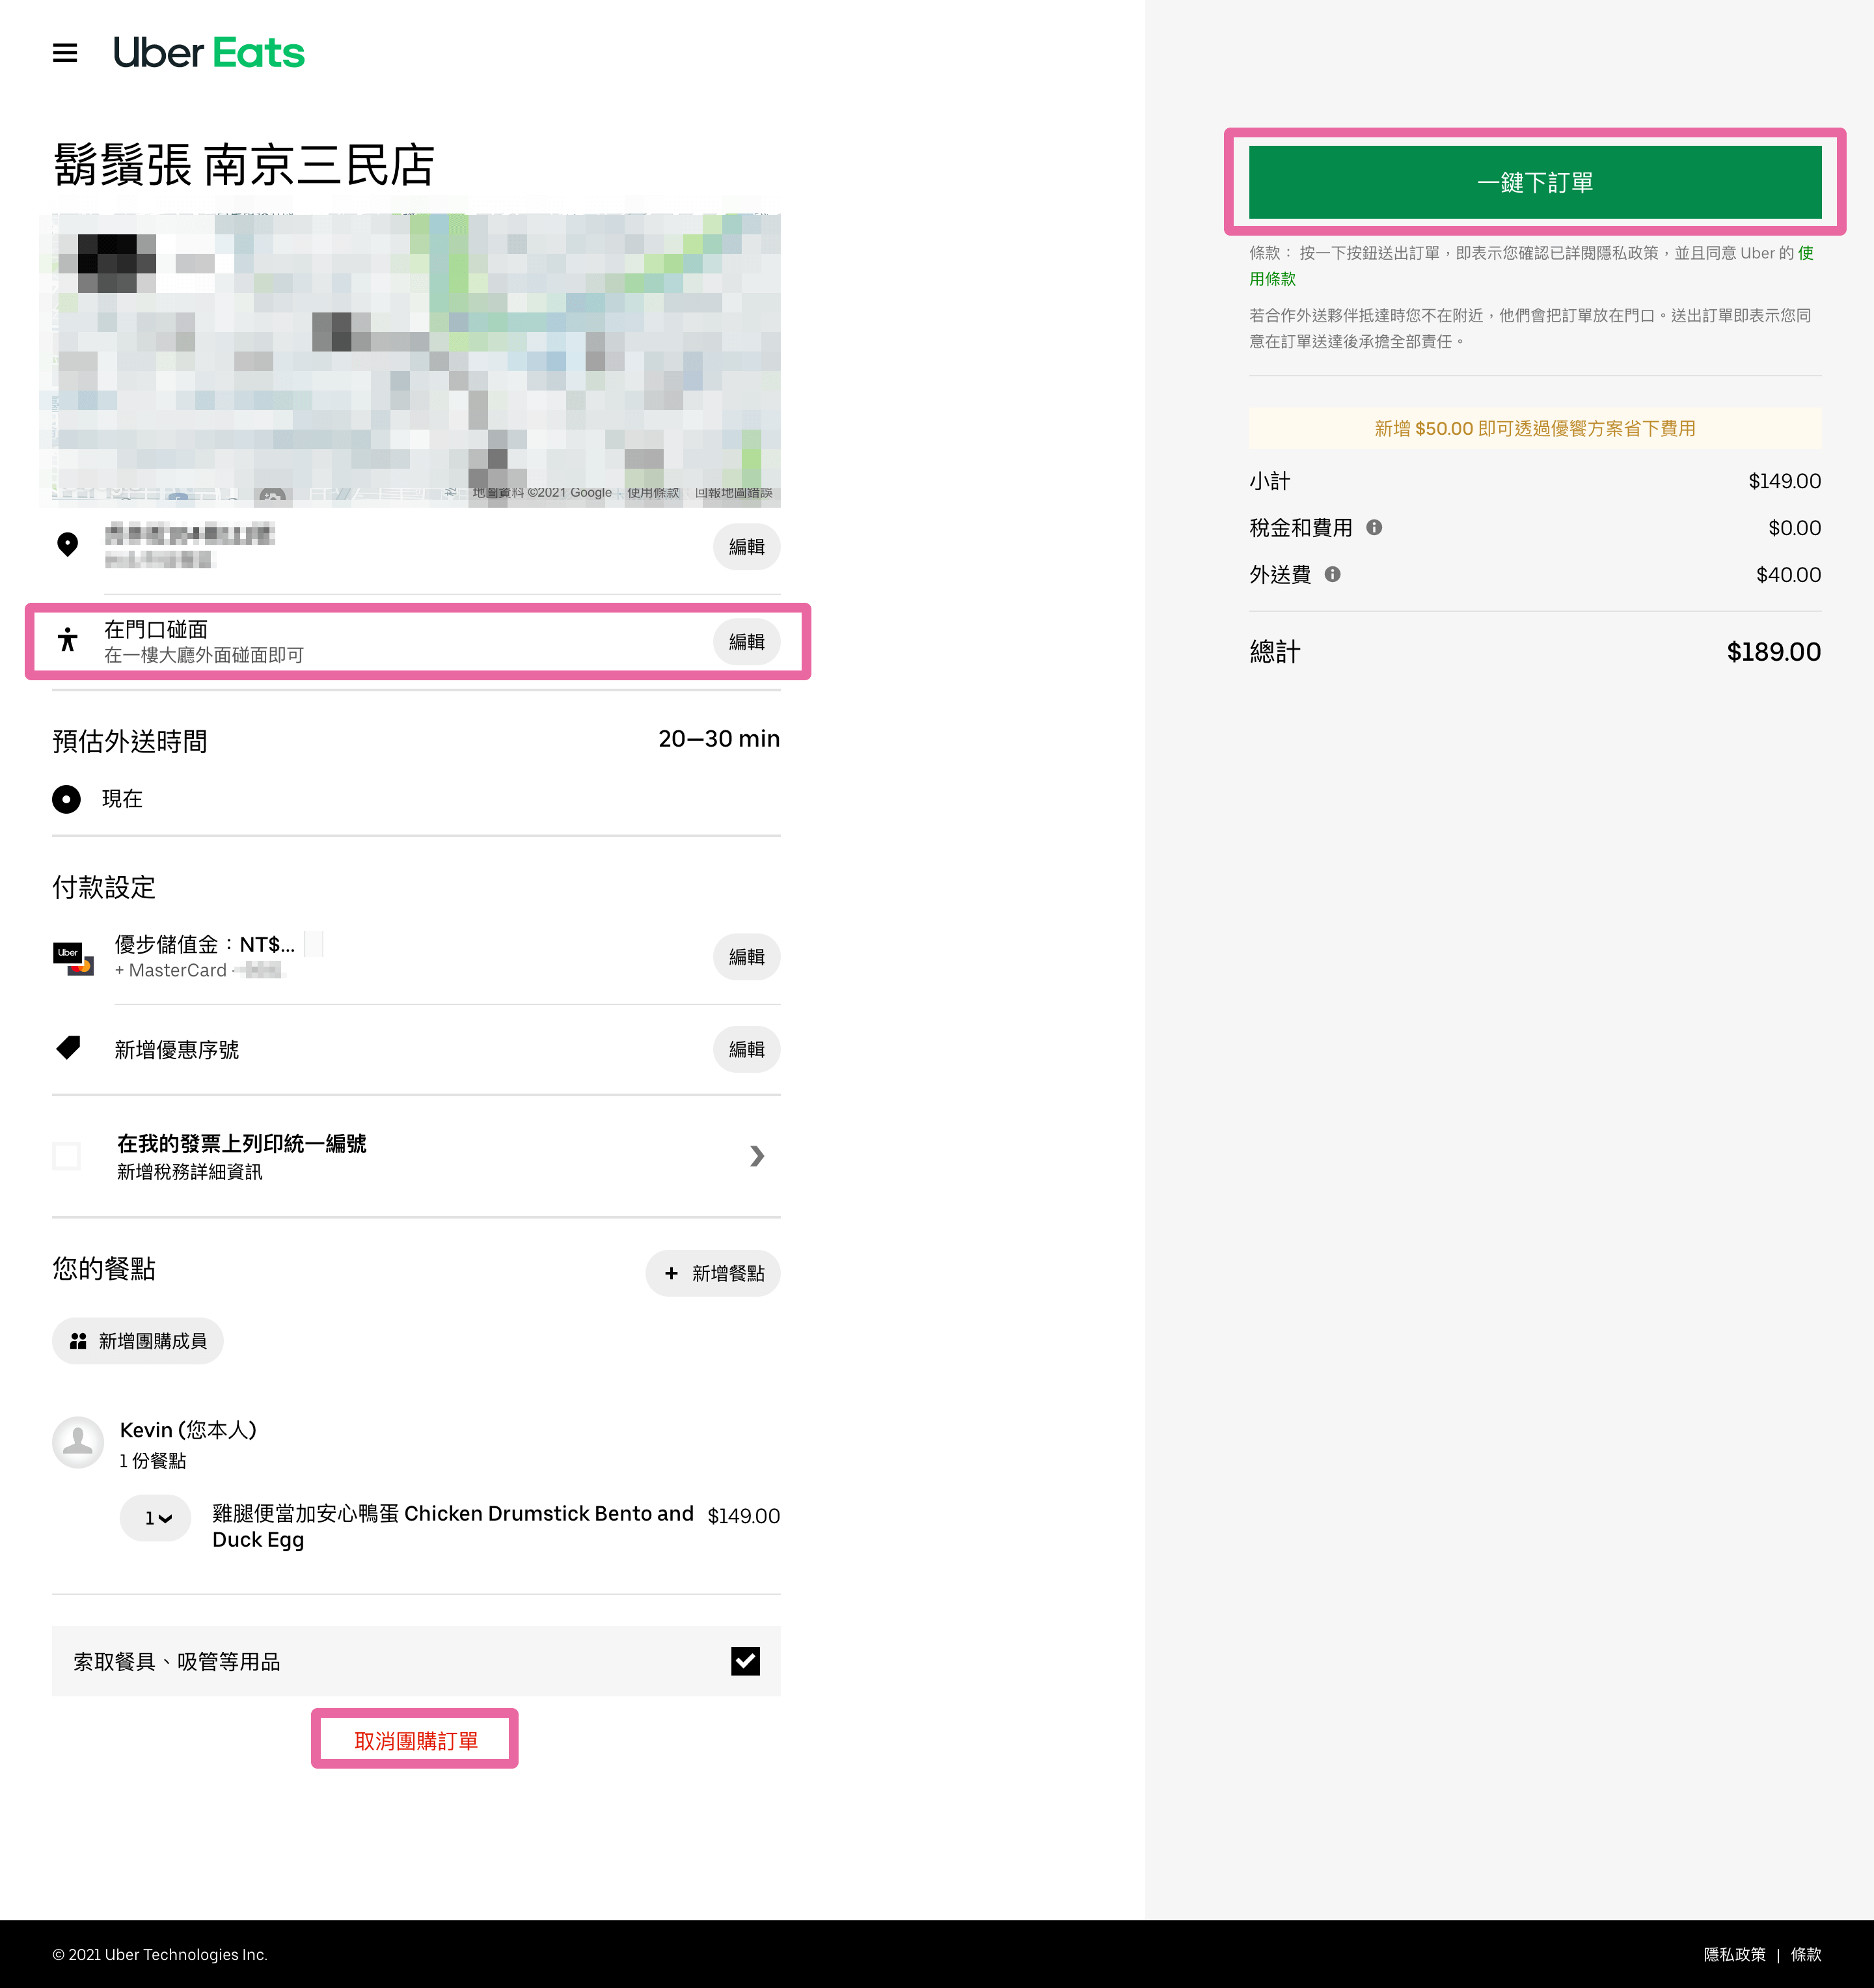Viewport: 1874px width, 1988px height.
Task: Enable the tax ID on invoice checkbox
Action: (x=67, y=1156)
